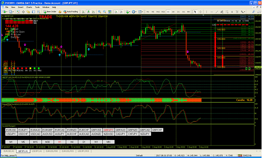The image size is (263, 158).
Task: Select the equidistant channel tool
Action: [x=222, y=12]
